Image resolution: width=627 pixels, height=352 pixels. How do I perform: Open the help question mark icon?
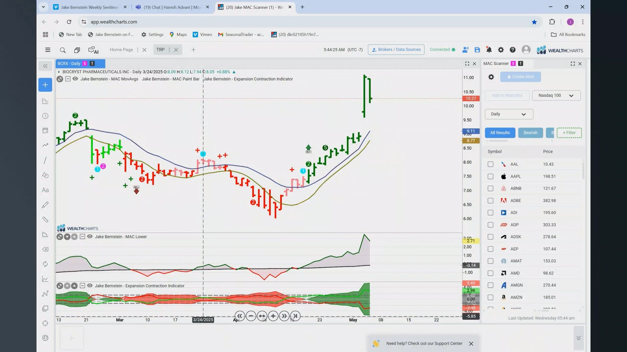[x=512, y=50]
